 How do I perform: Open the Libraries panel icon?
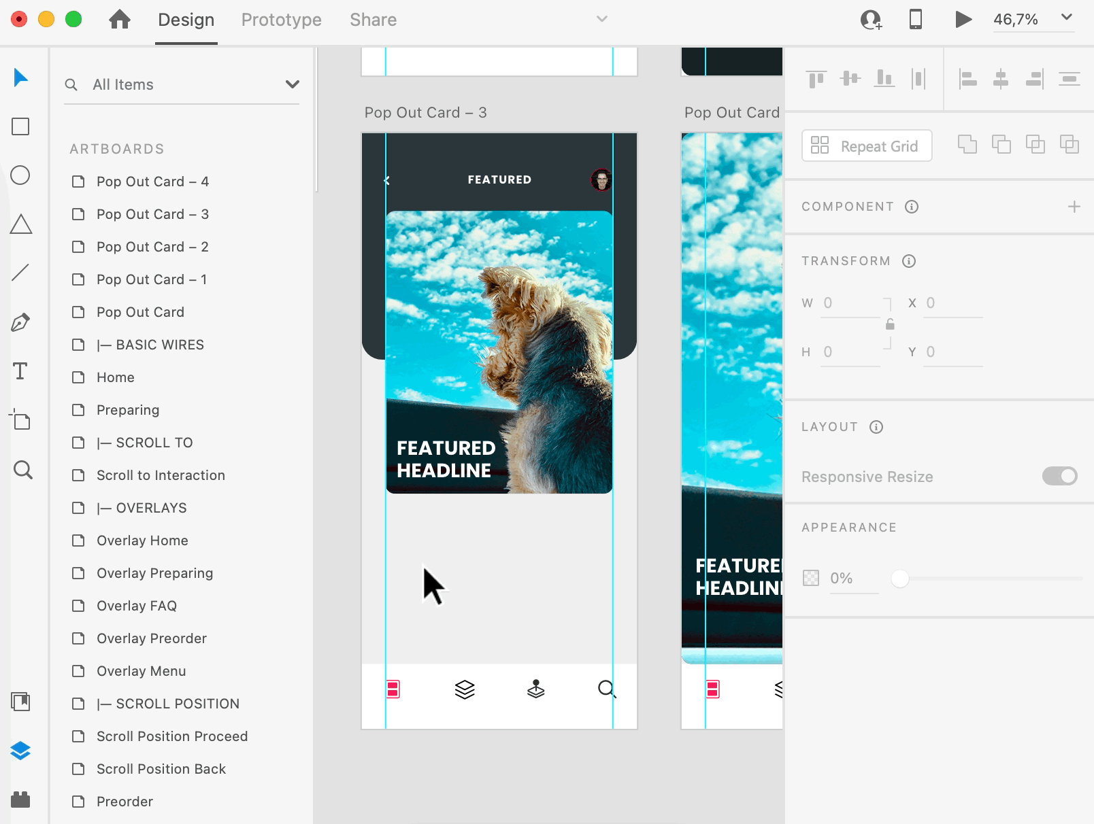tap(20, 702)
